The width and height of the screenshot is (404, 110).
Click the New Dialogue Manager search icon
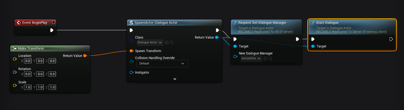pyautogui.click(x=270, y=59)
